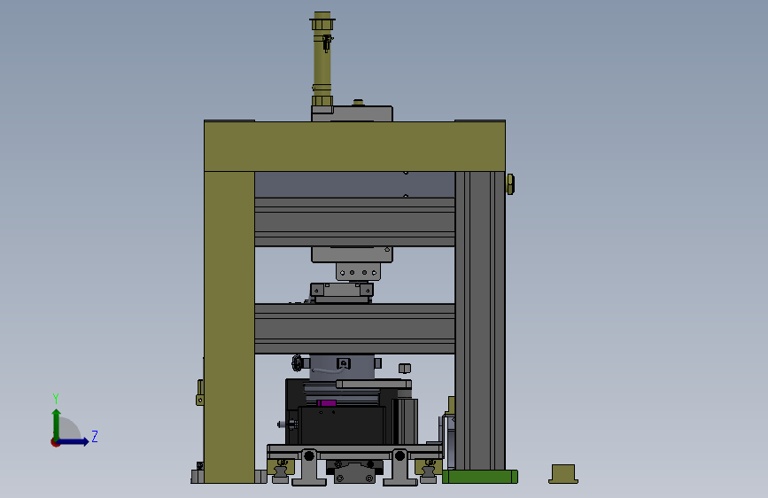
Task: Select the gray bracket with four holes
Action: [358, 271]
